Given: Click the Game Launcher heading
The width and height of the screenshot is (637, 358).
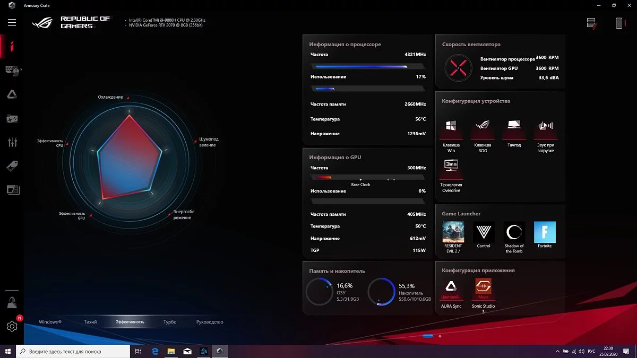Looking at the screenshot, I should [461, 214].
